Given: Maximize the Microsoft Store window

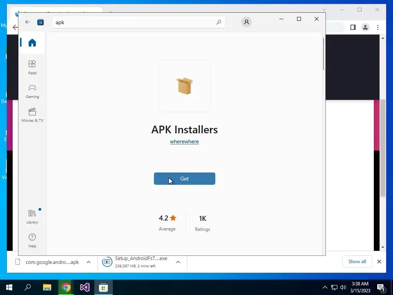Looking at the screenshot, I should click(x=299, y=19).
